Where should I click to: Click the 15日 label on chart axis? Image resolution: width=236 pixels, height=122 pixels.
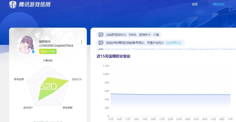(x=111, y=119)
